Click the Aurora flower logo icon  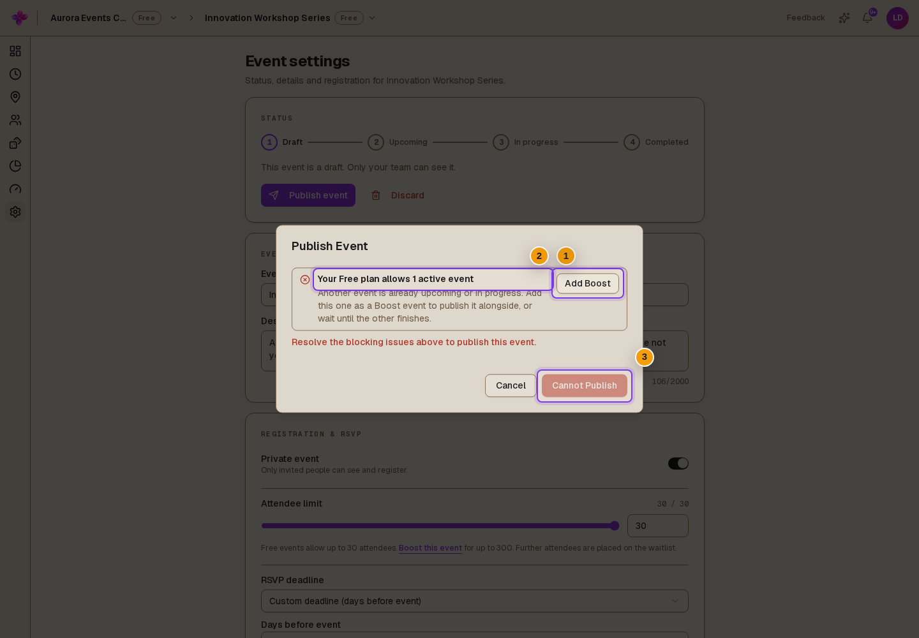(x=20, y=18)
